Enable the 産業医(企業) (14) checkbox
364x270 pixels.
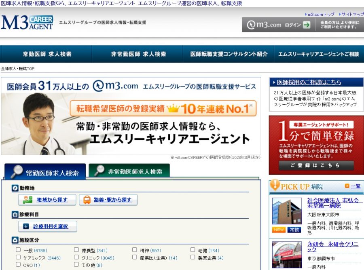(134, 257)
